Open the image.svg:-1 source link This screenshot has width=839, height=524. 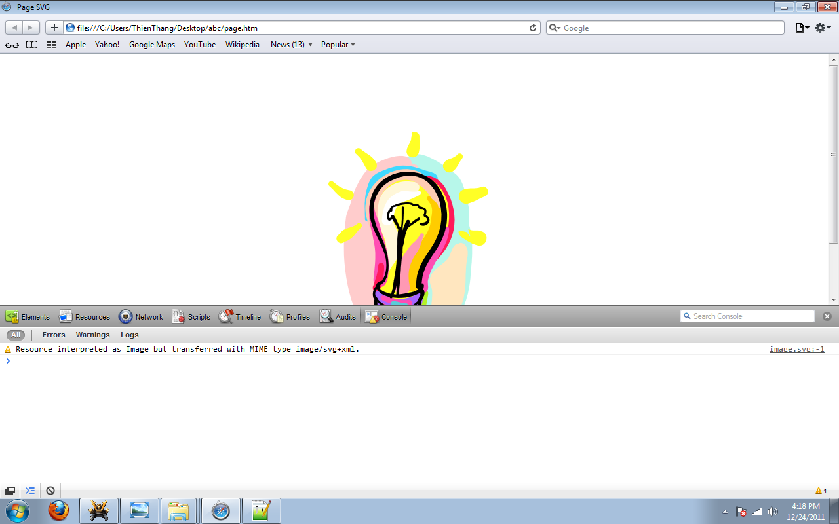click(x=797, y=349)
